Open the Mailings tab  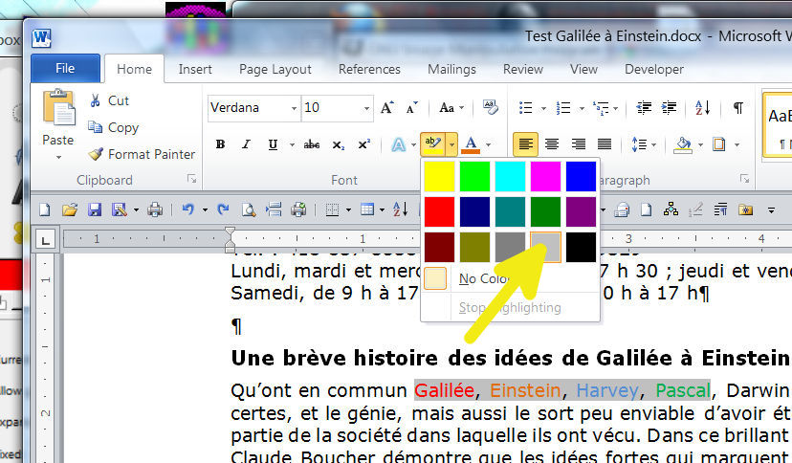[x=451, y=69]
